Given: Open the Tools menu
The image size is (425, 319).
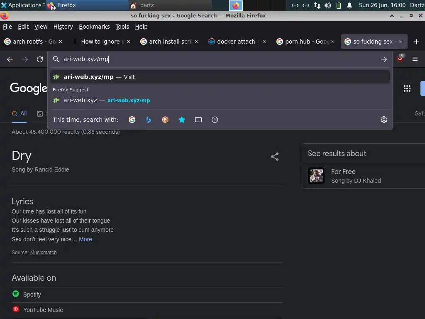Looking at the screenshot, I should pos(122,27).
